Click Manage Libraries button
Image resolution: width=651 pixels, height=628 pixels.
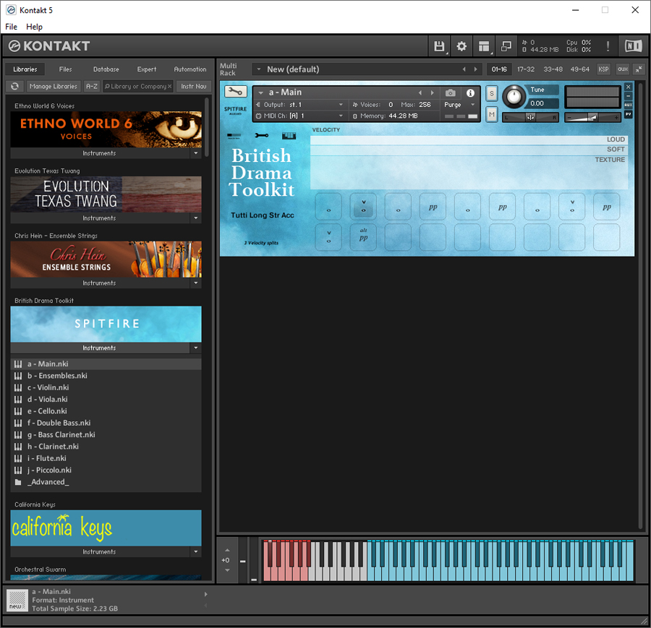pyautogui.click(x=53, y=86)
